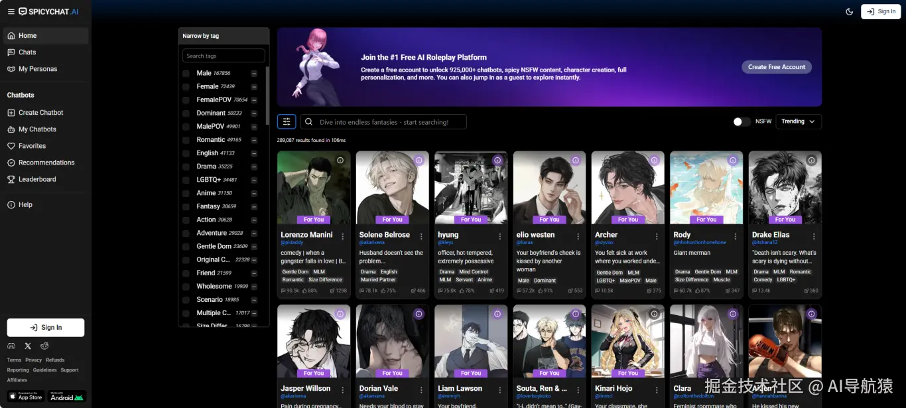The width and height of the screenshot is (906, 408).
Task: Open Chats in sidebar
Action: click(46, 52)
